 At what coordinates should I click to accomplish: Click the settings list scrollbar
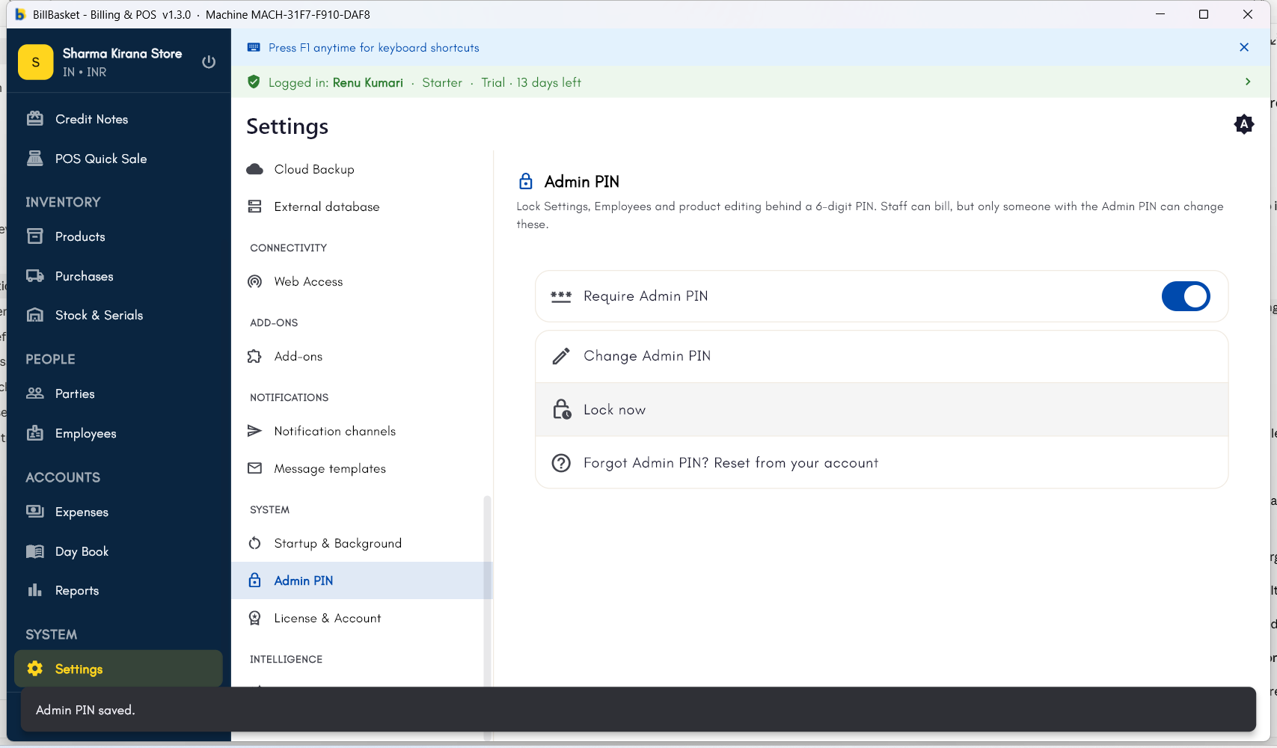(x=487, y=591)
